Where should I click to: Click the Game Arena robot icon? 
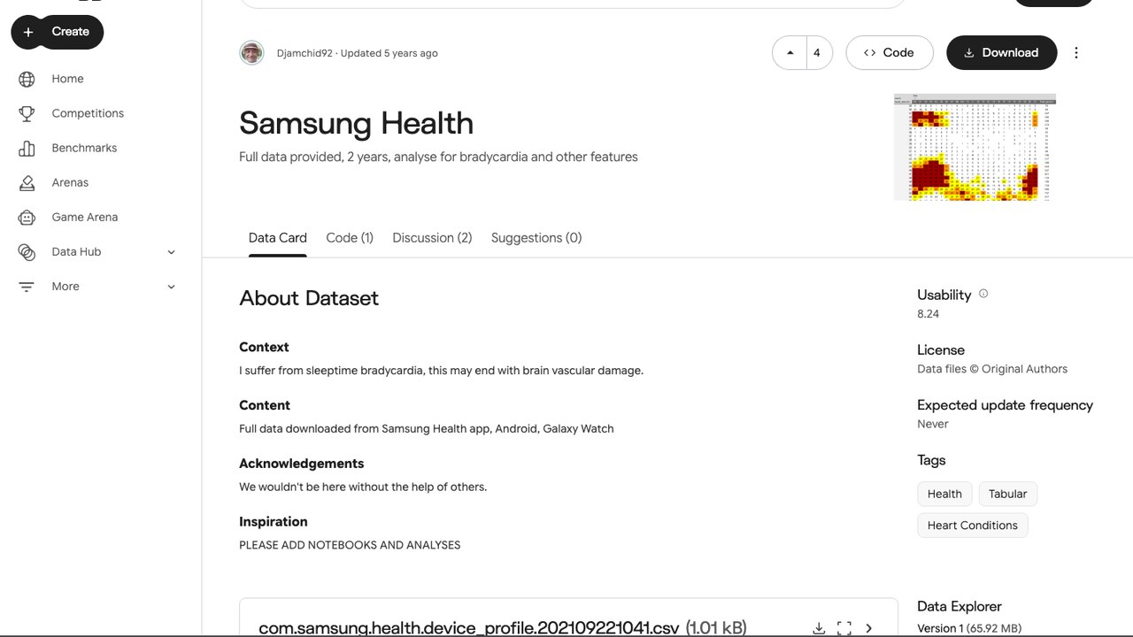click(27, 217)
